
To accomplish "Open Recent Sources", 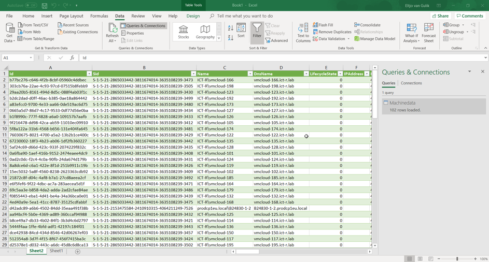I will (x=73, y=25).
